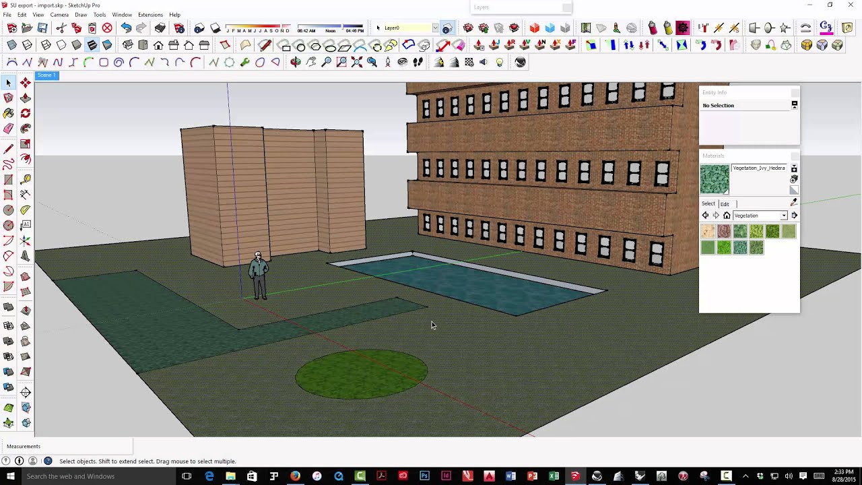Click the taskbar search box

(98, 476)
